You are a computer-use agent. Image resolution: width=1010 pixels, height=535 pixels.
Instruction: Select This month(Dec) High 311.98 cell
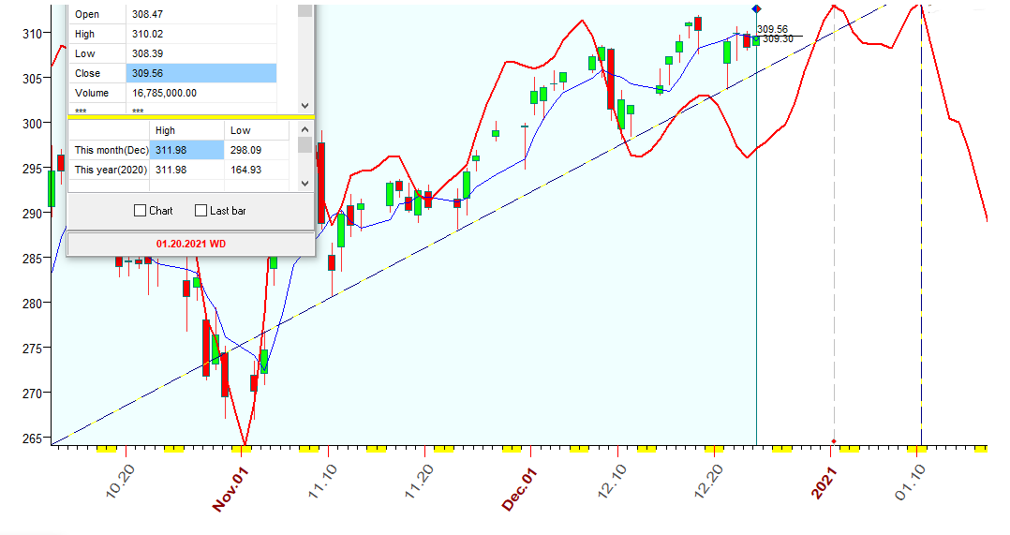pyautogui.click(x=186, y=150)
